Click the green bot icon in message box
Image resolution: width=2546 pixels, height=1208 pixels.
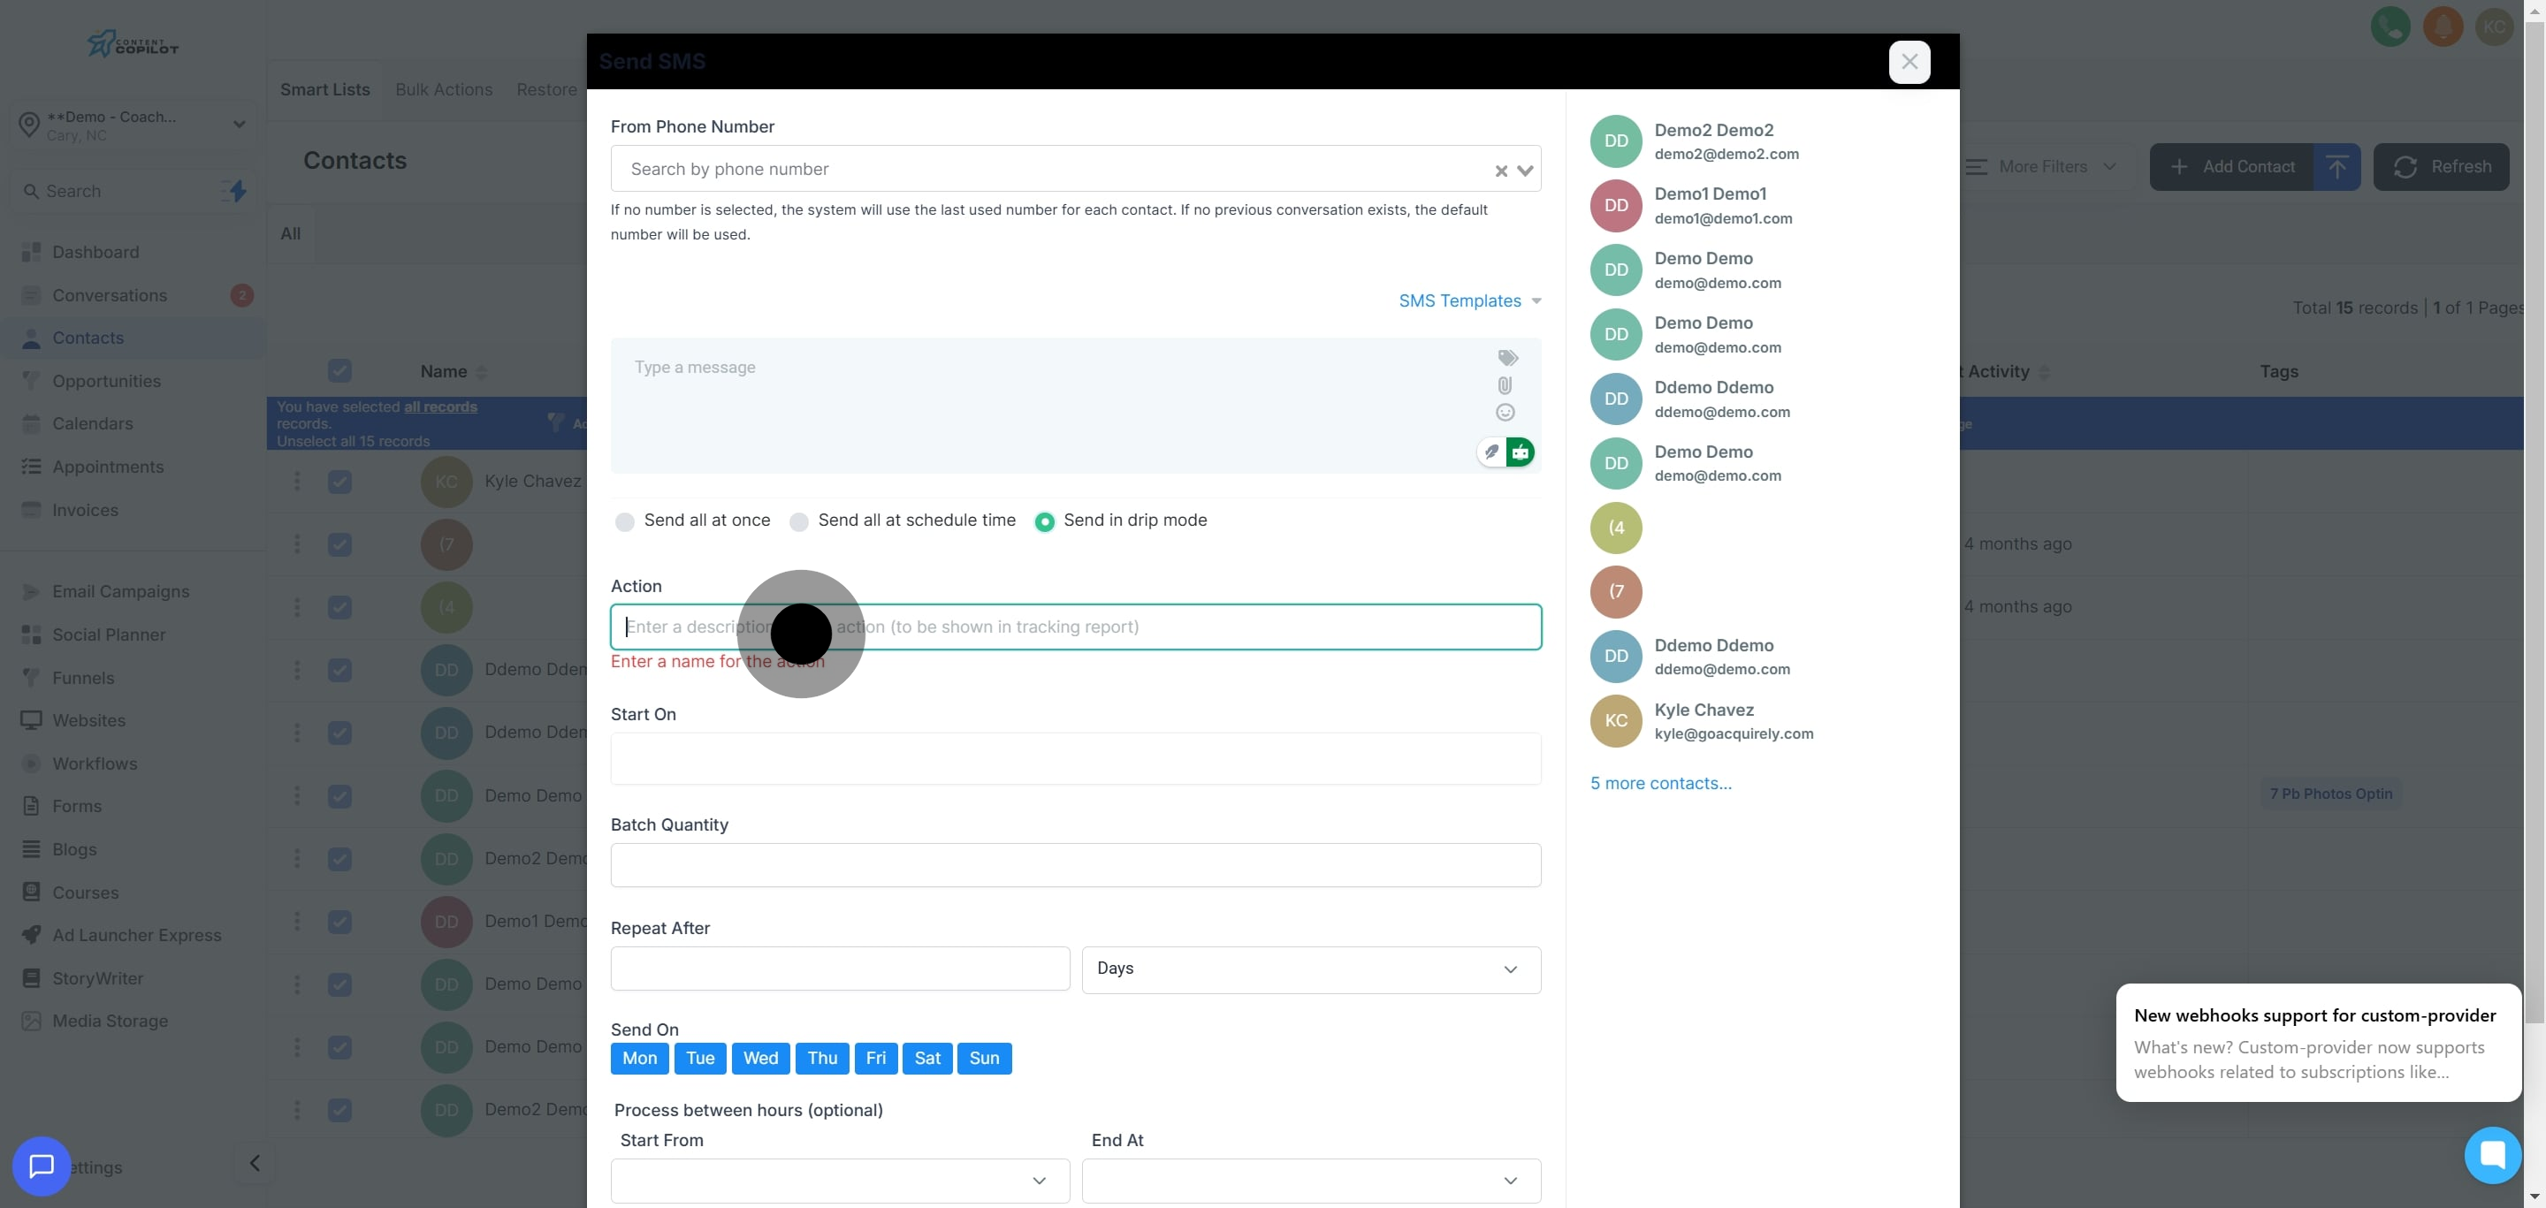[x=1521, y=452]
